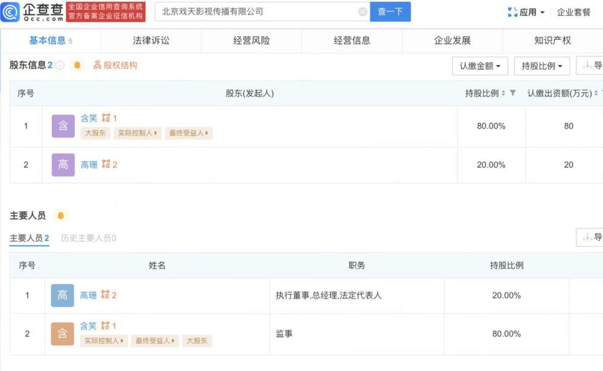This screenshot has height=371, width=603.
Task: Open the 股权结构 link
Action: [x=115, y=65]
